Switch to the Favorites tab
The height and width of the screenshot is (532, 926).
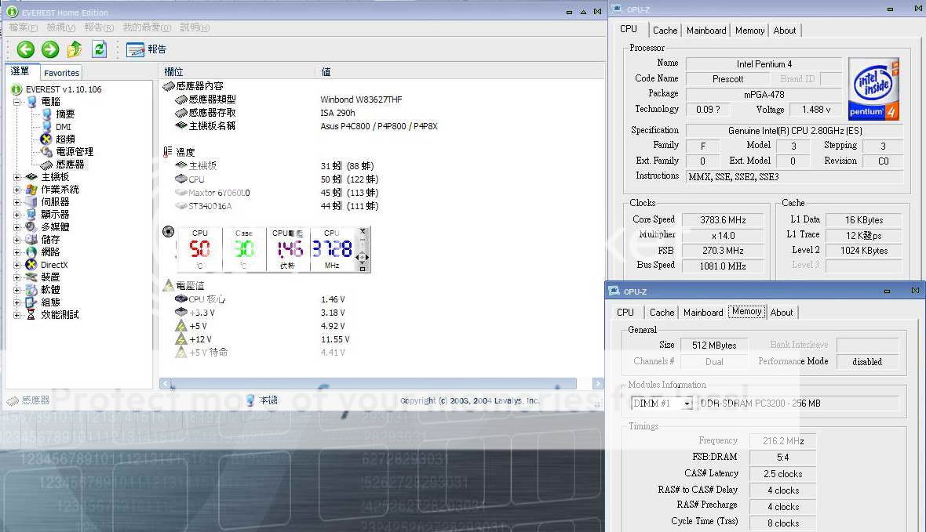point(61,73)
